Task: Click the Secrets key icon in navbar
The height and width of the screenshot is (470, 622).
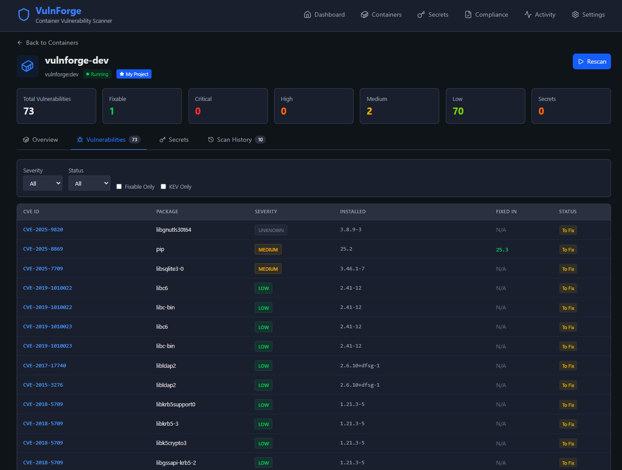Action: 421,14
